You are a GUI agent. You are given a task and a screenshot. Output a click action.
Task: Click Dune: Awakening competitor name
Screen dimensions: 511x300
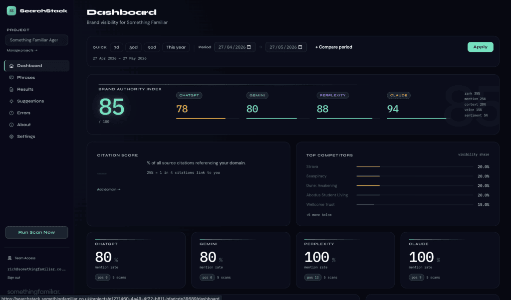tap(322, 185)
